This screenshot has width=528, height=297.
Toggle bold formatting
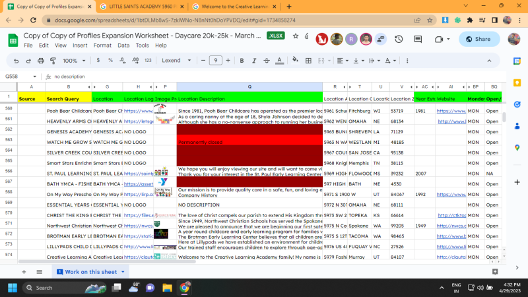click(242, 61)
